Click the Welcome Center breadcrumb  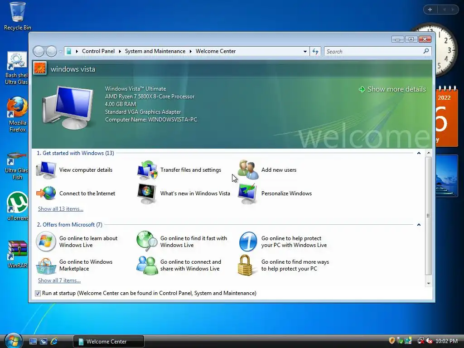[216, 51]
